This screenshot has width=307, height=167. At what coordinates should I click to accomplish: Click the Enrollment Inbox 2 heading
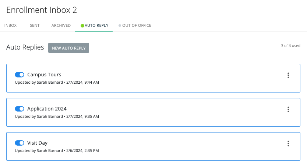[x=42, y=10]
